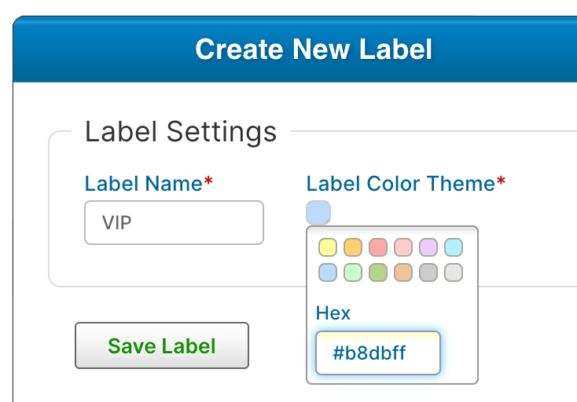Click the Create New Label title bar

point(314,49)
